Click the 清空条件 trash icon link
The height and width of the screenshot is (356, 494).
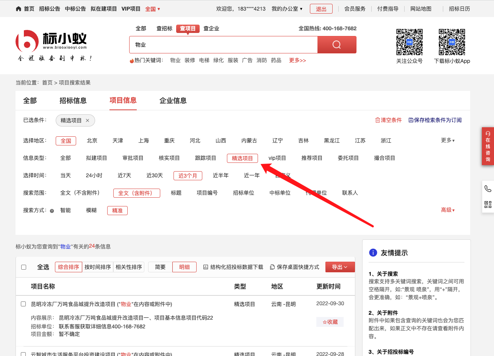(377, 120)
